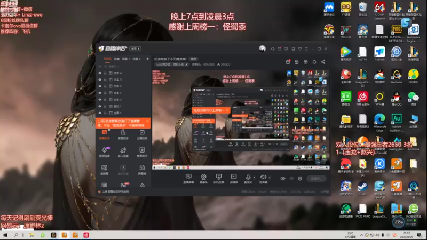
Task: Show hidden system tray icons
Action: point(361,235)
